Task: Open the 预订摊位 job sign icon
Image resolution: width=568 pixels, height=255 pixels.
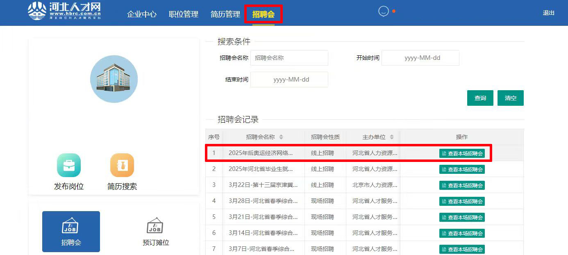Action: [155, 226]
